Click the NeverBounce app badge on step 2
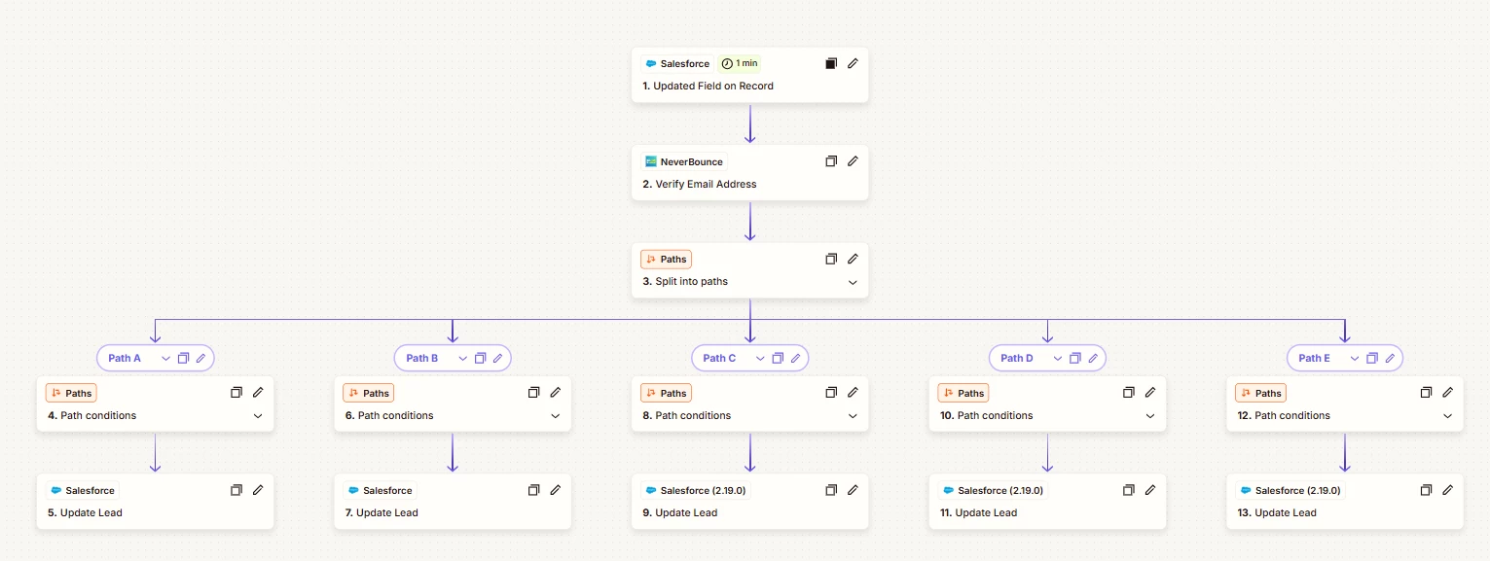1490x561 pixels. point(684,161)
